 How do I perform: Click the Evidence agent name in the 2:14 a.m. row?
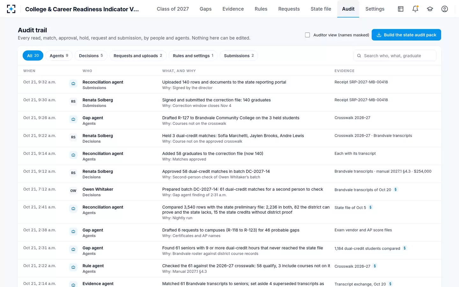click(98, 283)
